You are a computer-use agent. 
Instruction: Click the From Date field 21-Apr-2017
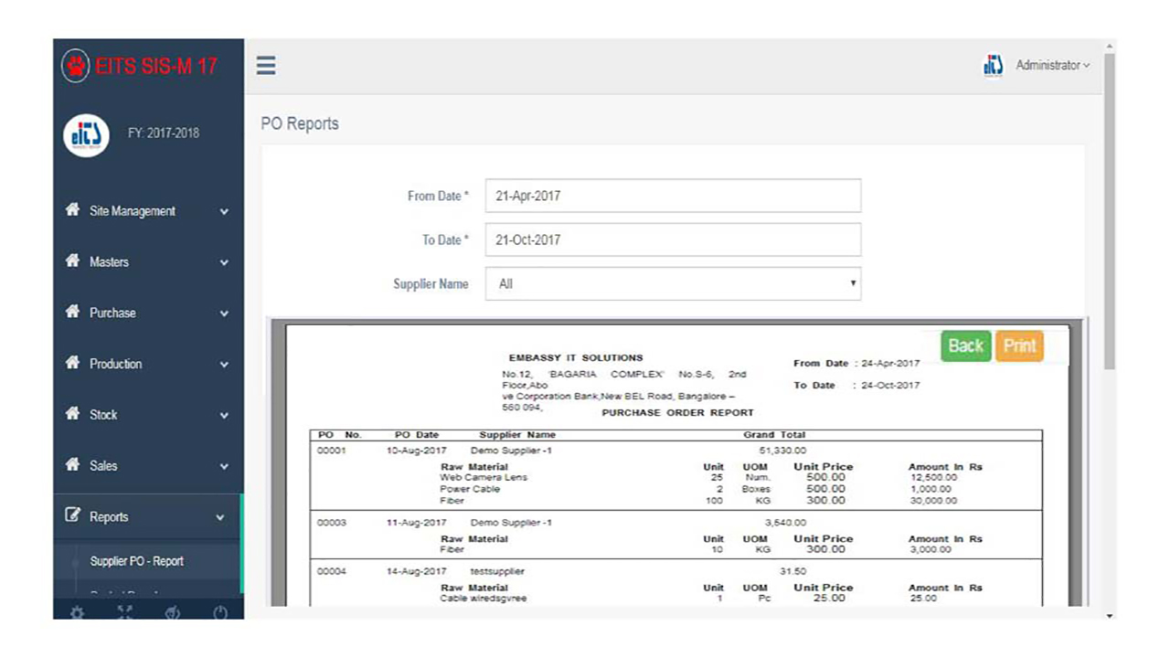673,196
